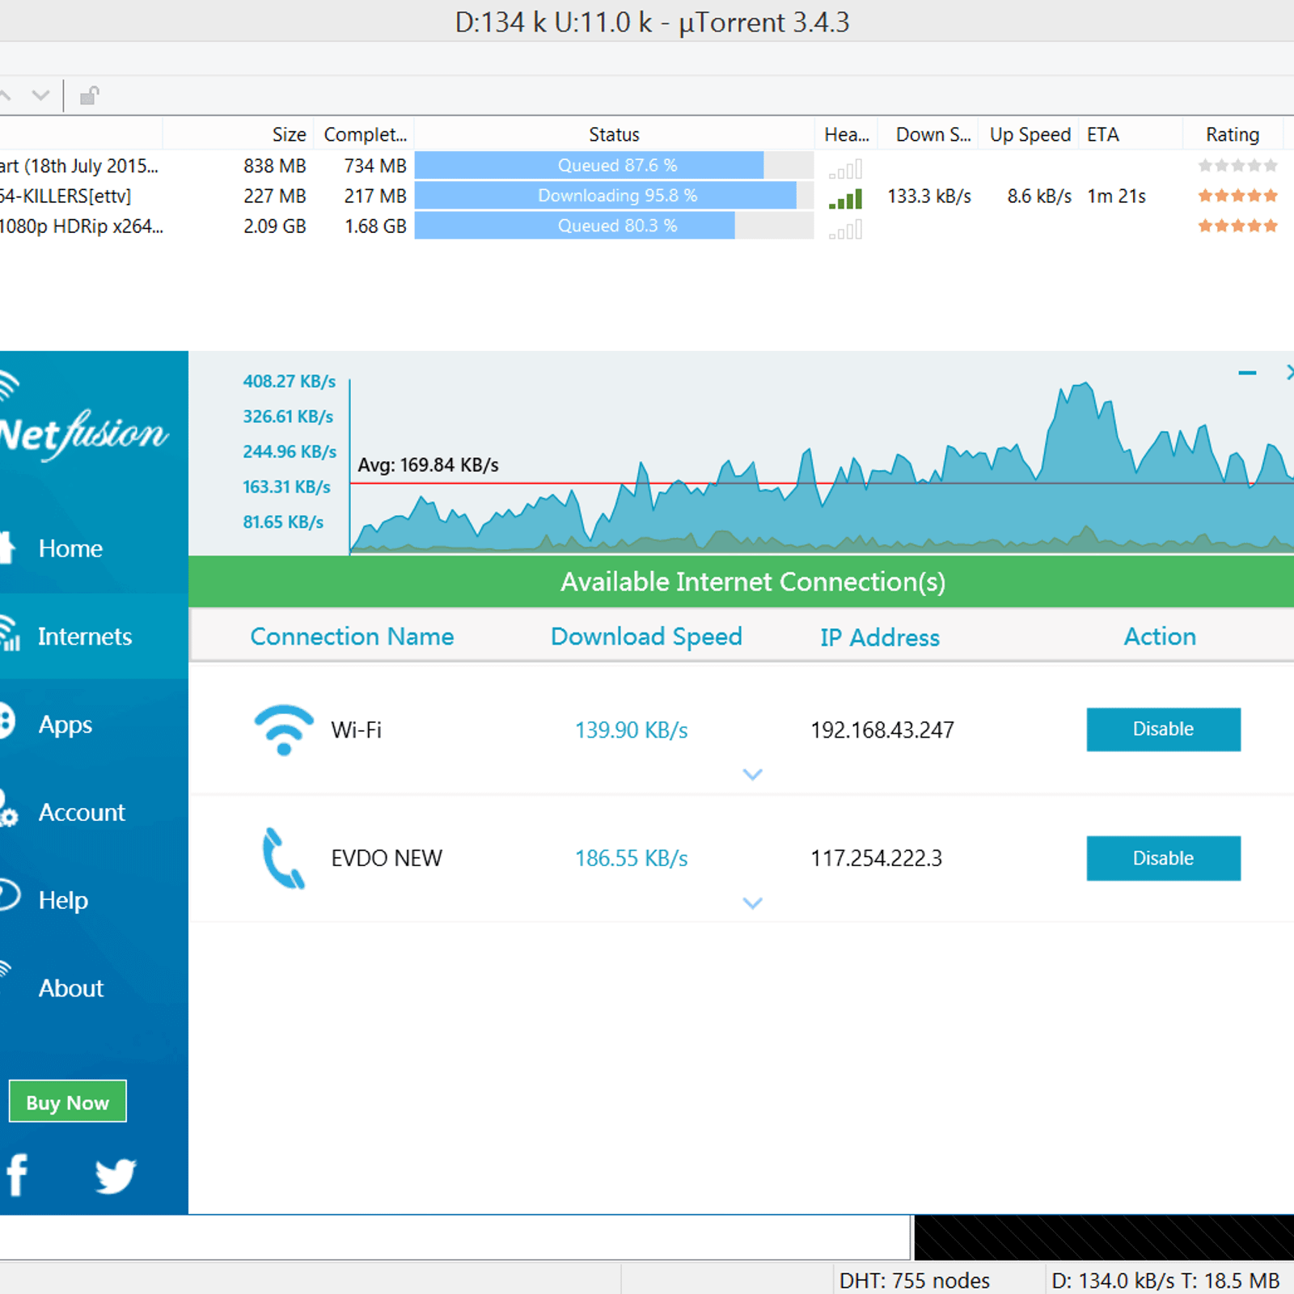The width and height of the screenshot is (1294, 1294).
Task: Click the 133.3 kB/s down speed cell
Action: (x=929, y=197)
